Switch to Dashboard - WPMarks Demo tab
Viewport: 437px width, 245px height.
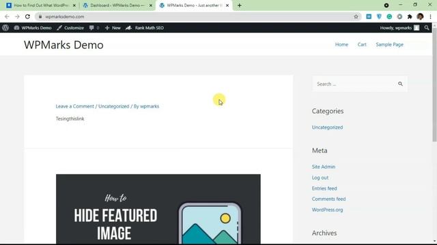click(117, 5)
